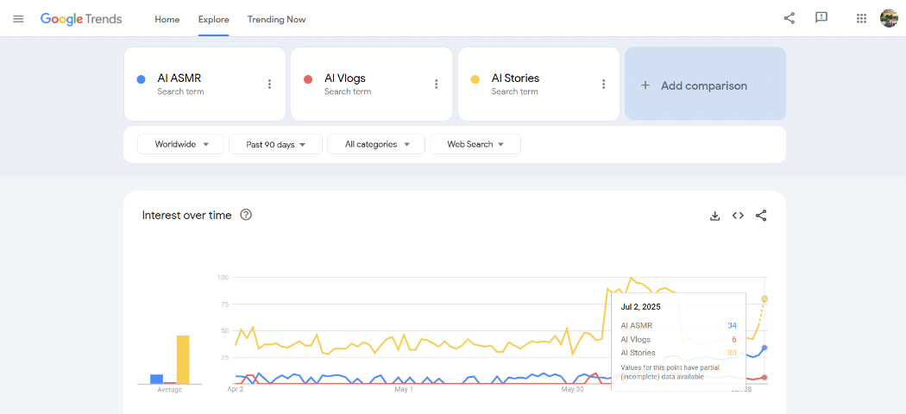Click the AI ASMR endpoint on the chart
This screenshot has height=414, width=906.
764,348
